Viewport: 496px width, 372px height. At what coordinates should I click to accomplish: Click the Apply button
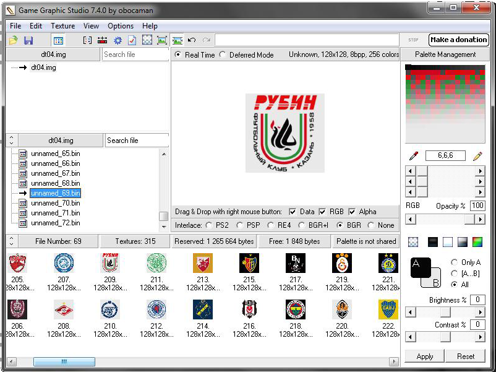coord(424,357)
